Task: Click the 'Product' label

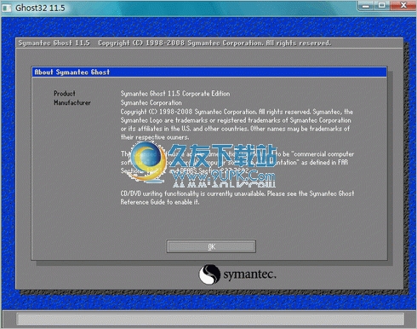Action: [65, 94]
